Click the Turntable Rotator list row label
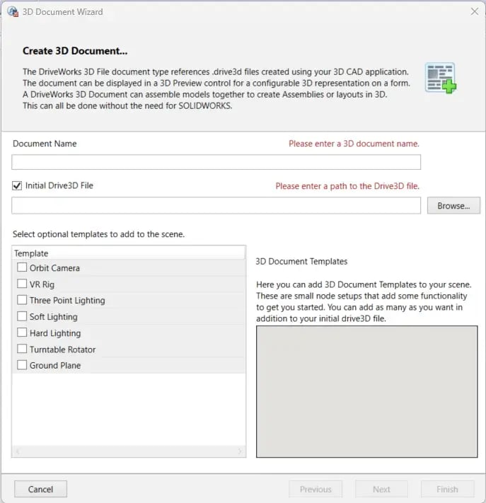The width and height of the screenshot is (486, 503). pos(62,349)
